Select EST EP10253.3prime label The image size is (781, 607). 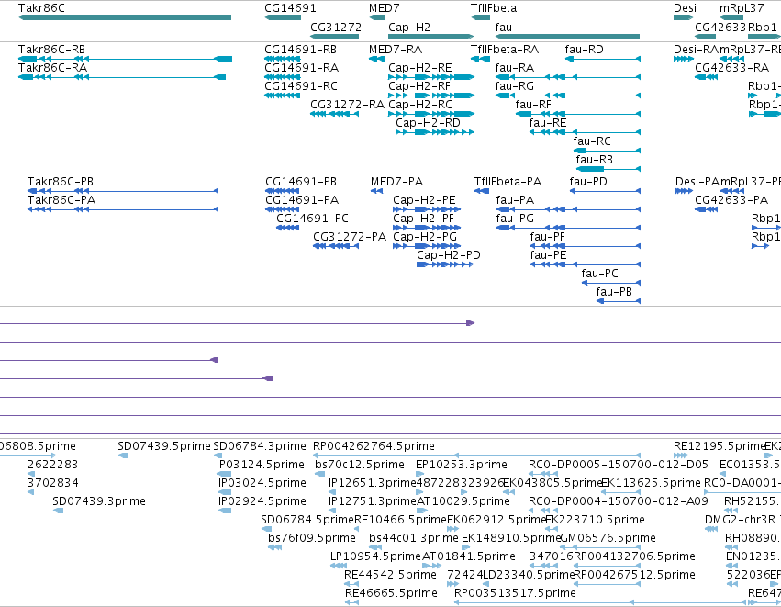[462, 465]
